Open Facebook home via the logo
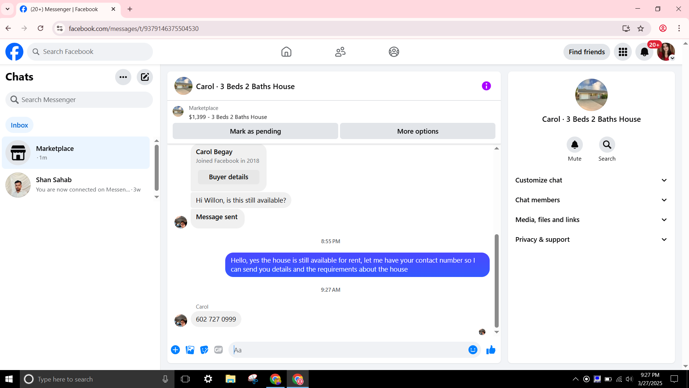The height and width of the screenshot is (388, 689). tap(14, 52)
